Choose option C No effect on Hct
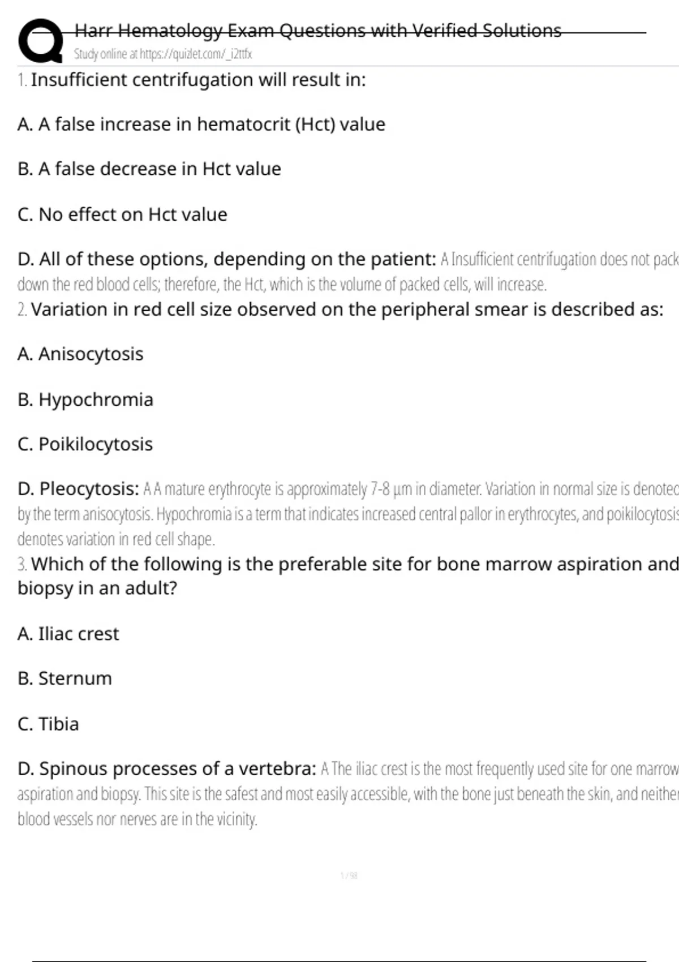Viewport: 679px width, 962px height. [x=122, y=214]
